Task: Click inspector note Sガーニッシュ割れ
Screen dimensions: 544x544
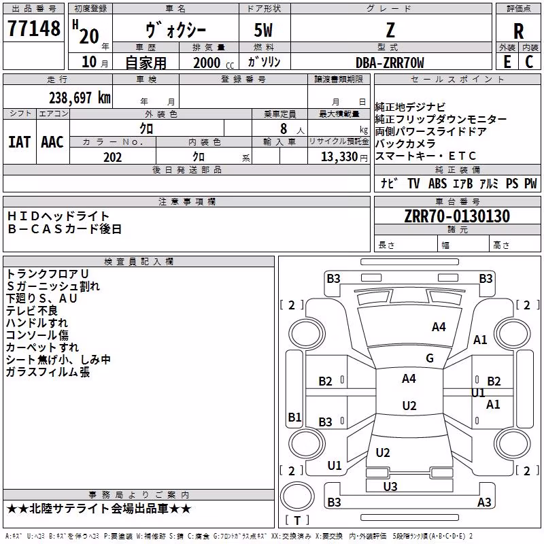Action: tap(53, 286)
